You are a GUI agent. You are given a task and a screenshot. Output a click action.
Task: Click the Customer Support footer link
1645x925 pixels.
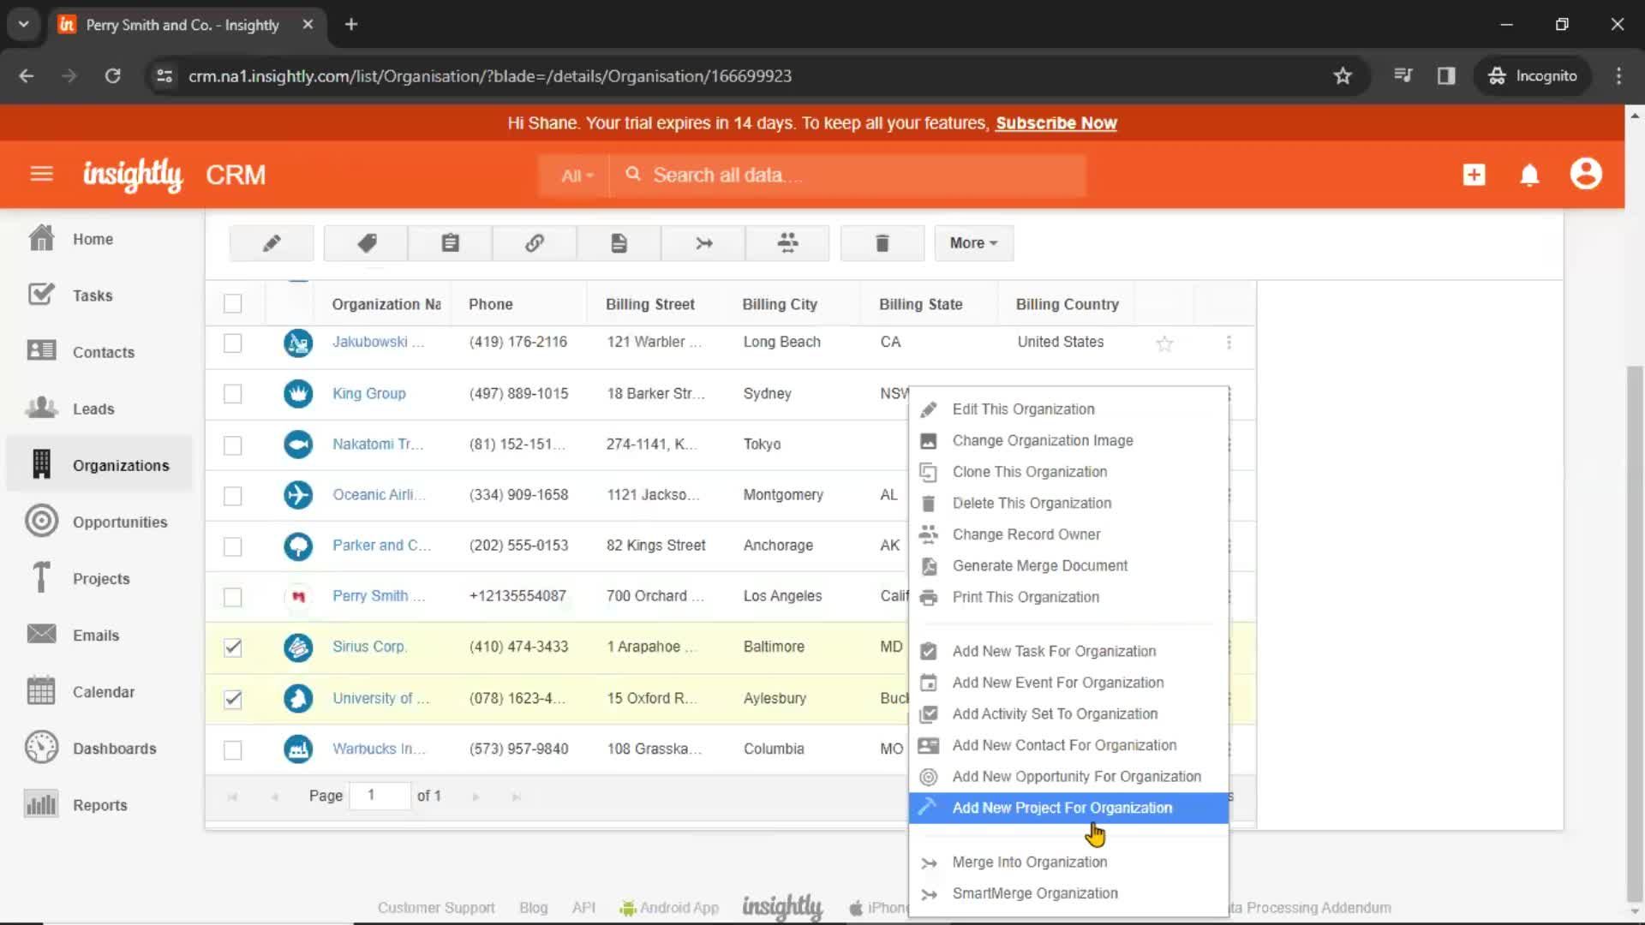[436, 908]
